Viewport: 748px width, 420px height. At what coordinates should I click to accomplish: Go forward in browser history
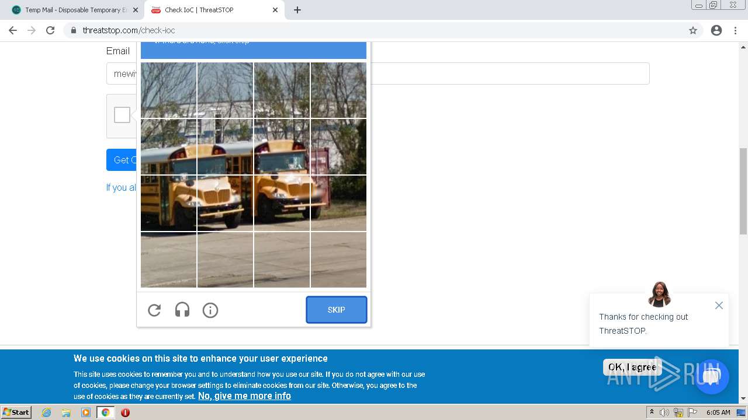tap(32, 30)
